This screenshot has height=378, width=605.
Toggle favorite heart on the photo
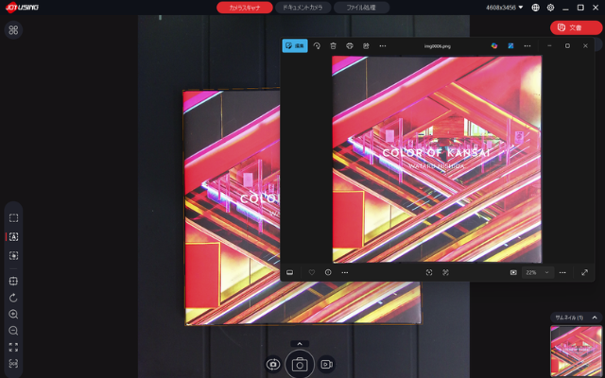click(312, 272)
